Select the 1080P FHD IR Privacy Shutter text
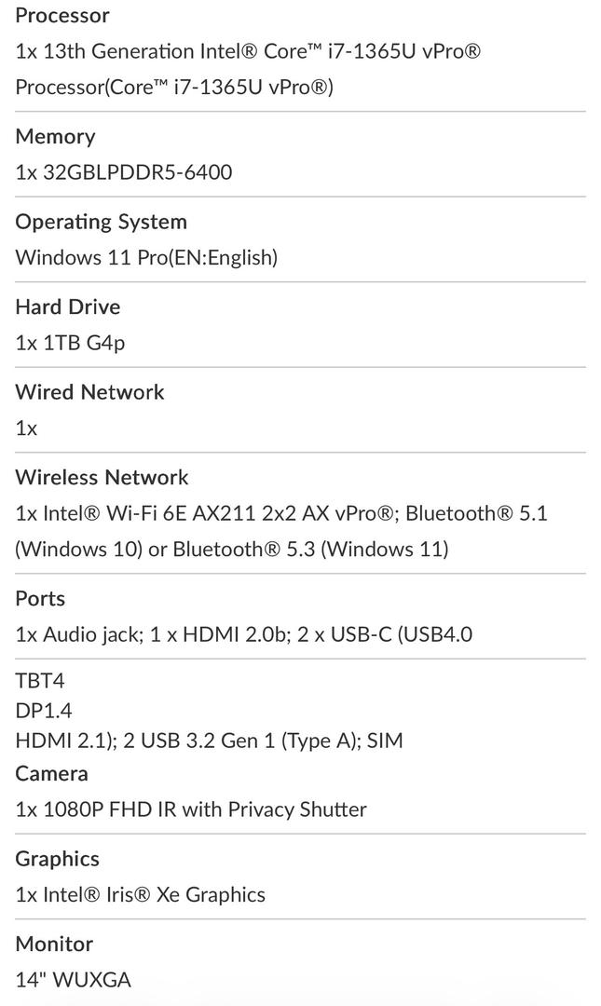The width and height of the screenshot is (601, 1006). click(191, 809)
